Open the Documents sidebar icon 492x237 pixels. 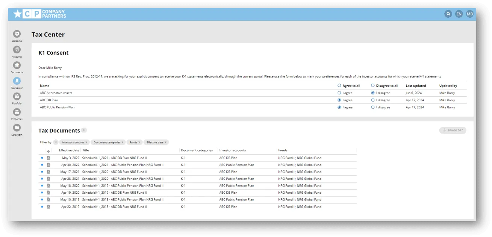17,65
